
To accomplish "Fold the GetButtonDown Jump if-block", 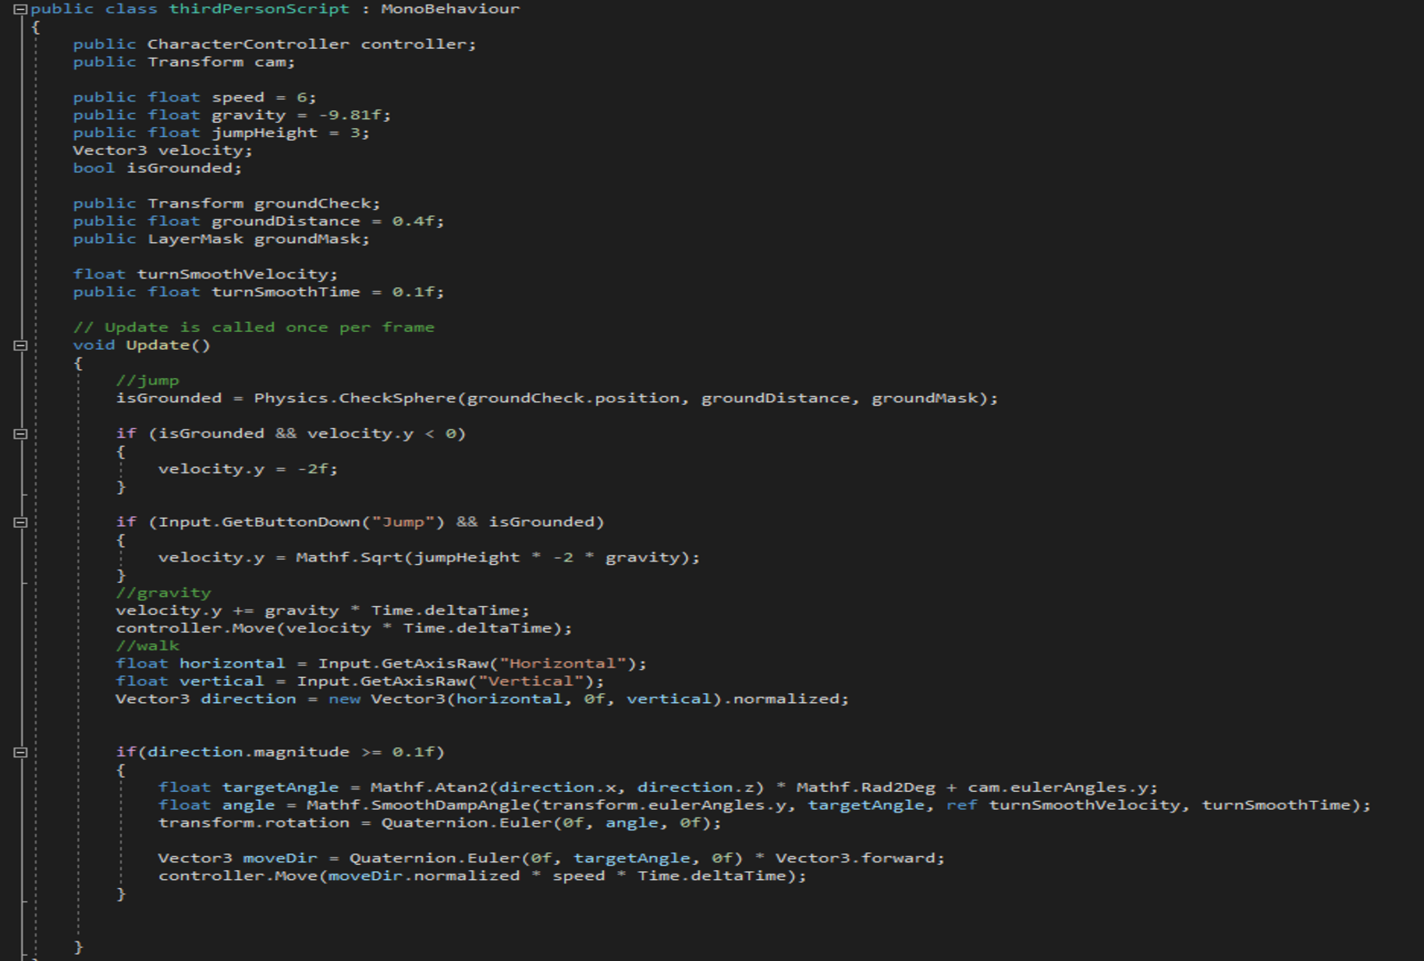I will 20,522.
